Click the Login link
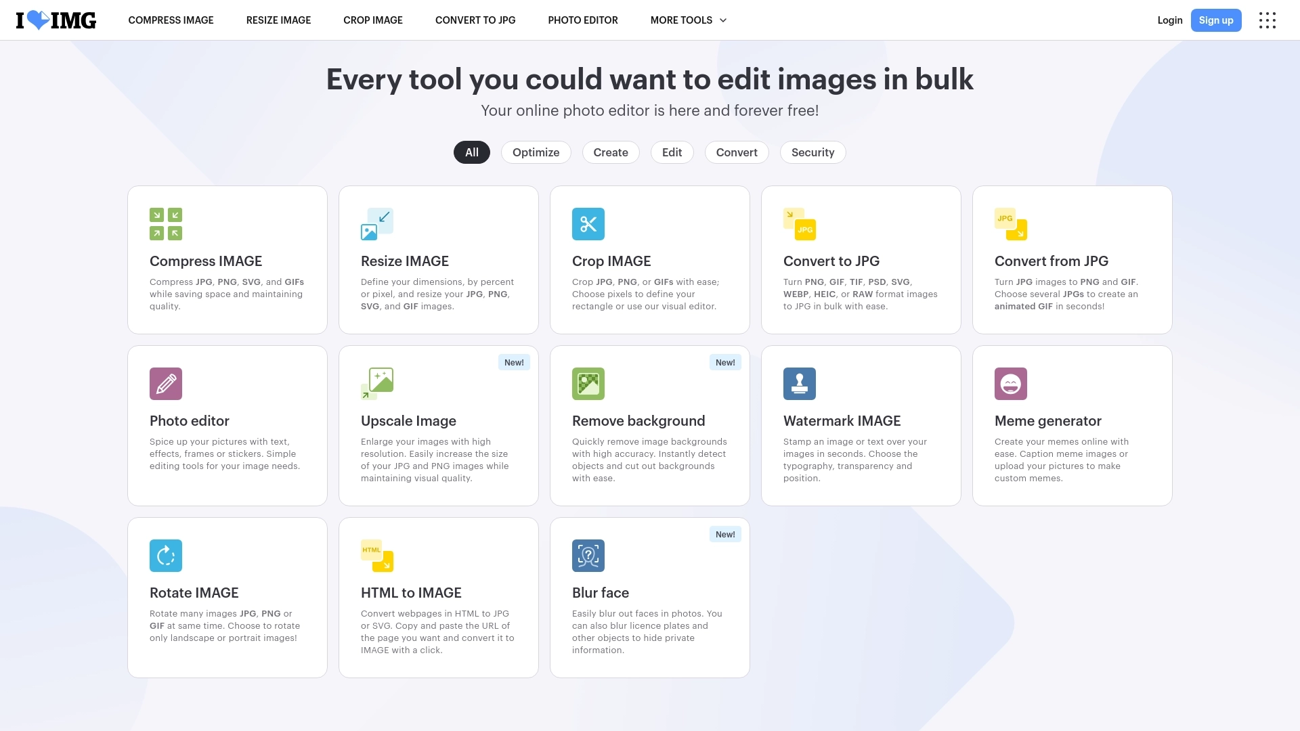 1170,20
